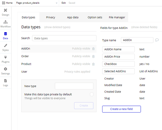This screenshot has width=162, height=130.
Task: Switch to the Privacy tab
Action: (50, 17)
